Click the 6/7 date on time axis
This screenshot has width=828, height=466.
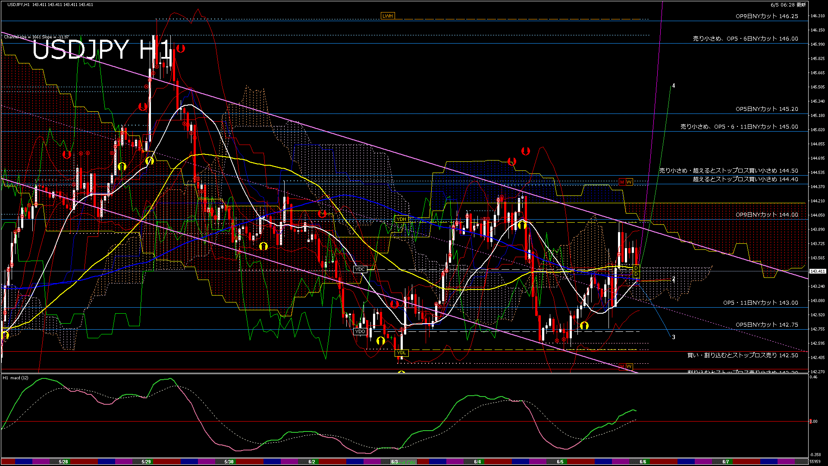coord(726,462)
